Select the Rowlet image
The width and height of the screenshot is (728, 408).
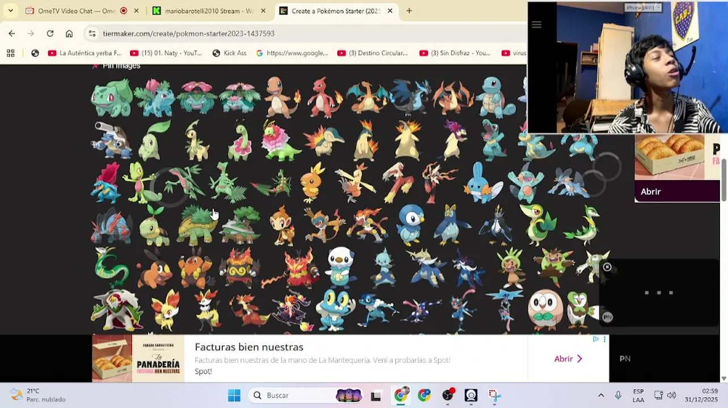point(545,310)
